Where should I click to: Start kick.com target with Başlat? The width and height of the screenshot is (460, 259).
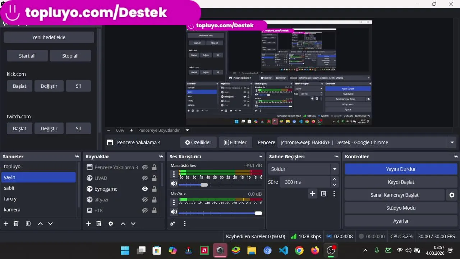19,86
